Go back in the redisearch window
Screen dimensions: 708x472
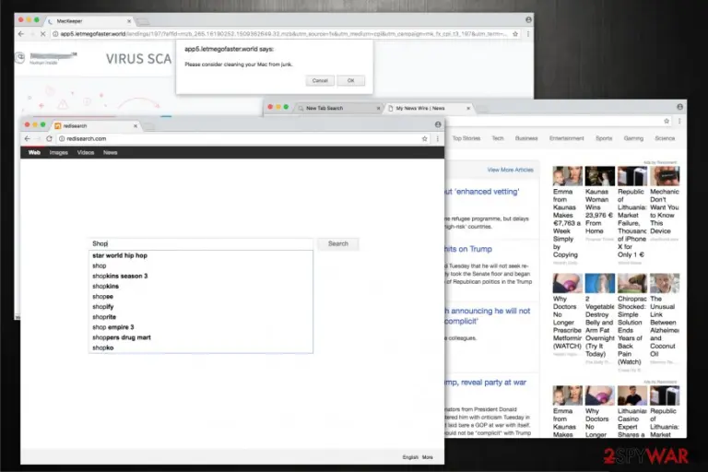pos(28,138)
